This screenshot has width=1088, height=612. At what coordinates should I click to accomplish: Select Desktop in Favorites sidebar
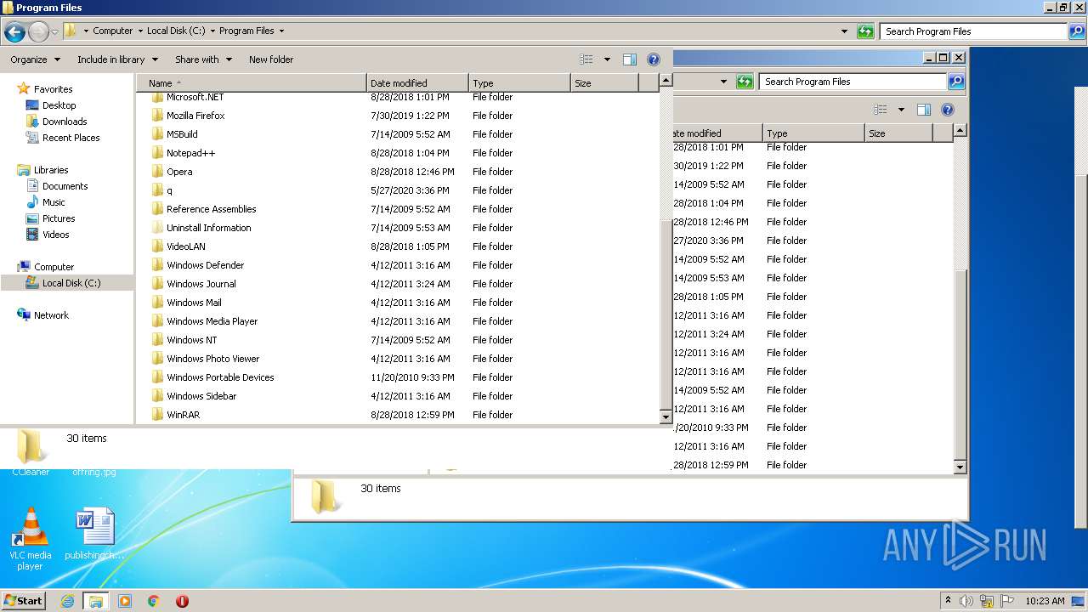(x=59, y=105)
